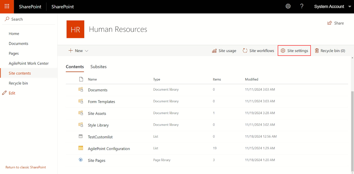Click the Site workflows circular icon
This screenshot has height=174, width=354.
coord(245,51)
